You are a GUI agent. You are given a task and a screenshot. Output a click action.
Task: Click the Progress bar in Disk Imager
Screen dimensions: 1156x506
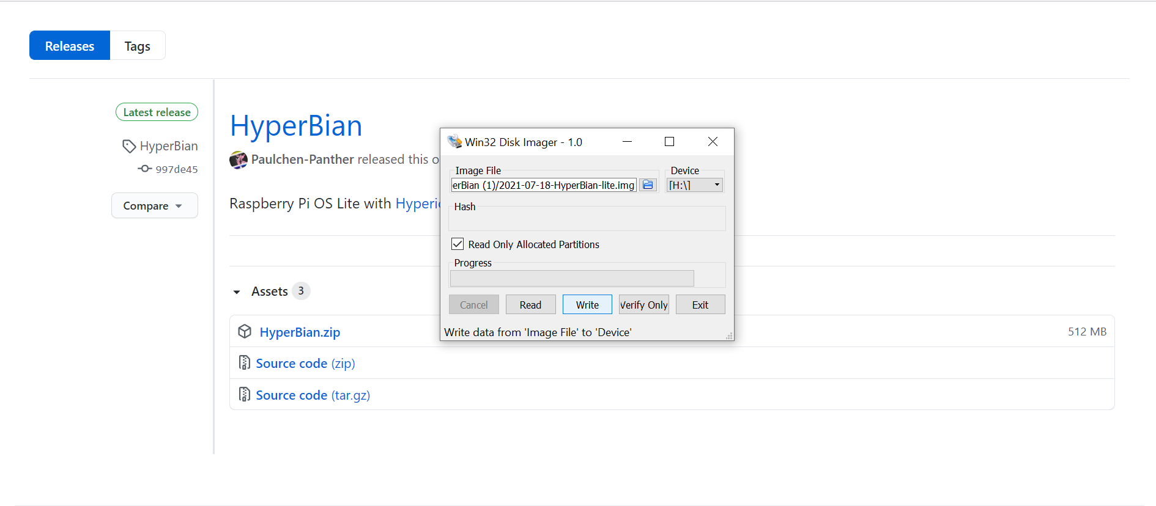[x=572, y=278]
